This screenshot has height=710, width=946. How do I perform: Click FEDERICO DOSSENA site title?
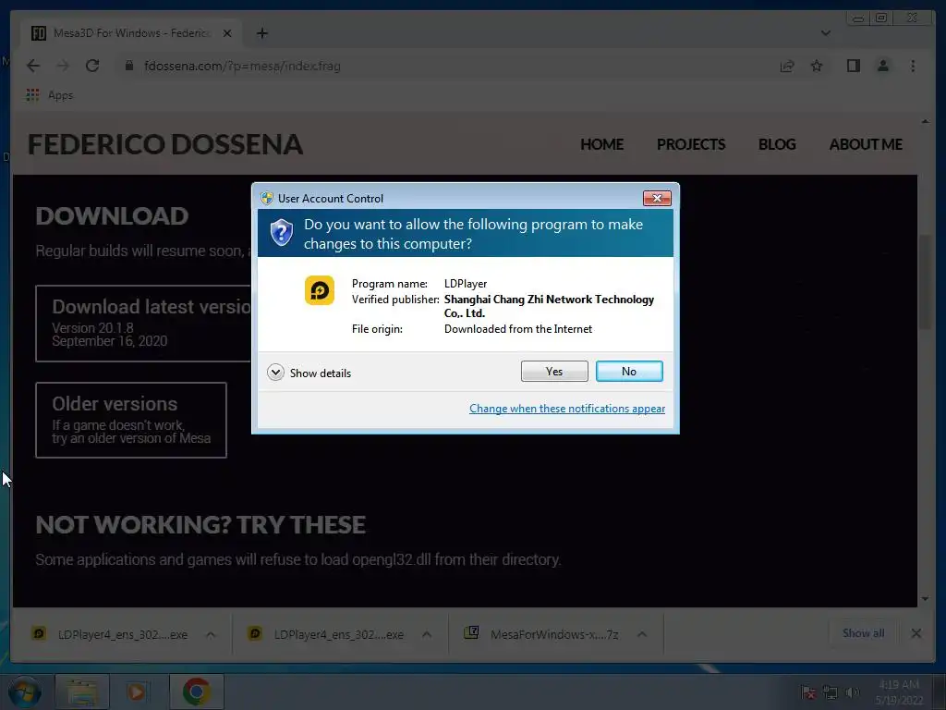pyautogui.click(x=165, y=144)
